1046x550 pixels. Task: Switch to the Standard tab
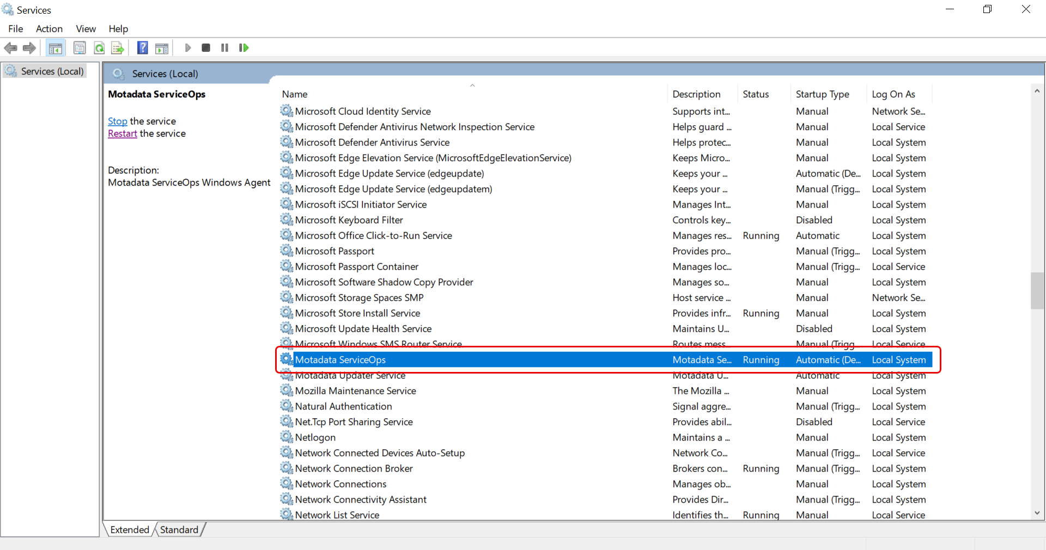point(179,530)
